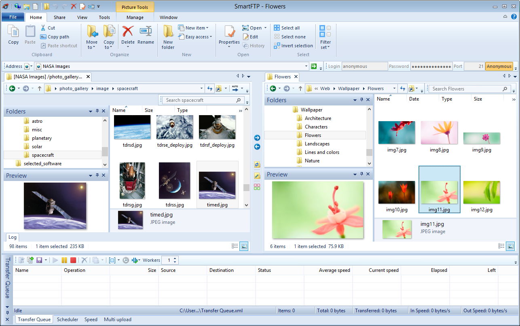Click Select all in the ribbon
The image size is (520, 326).
pos(287,28)
